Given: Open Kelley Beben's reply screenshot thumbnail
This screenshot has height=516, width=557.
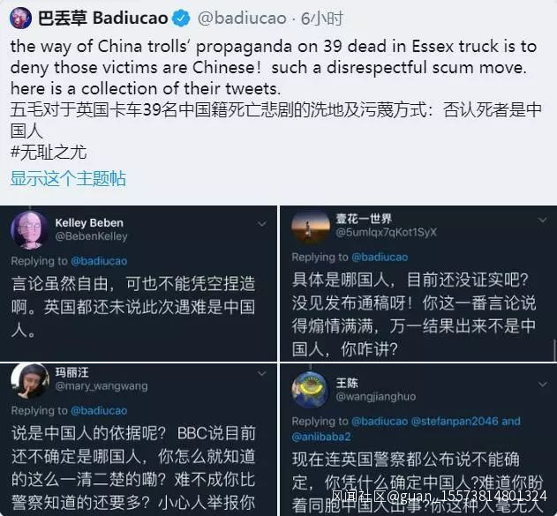Looking at the screenshot, I should tap(139, 283).
